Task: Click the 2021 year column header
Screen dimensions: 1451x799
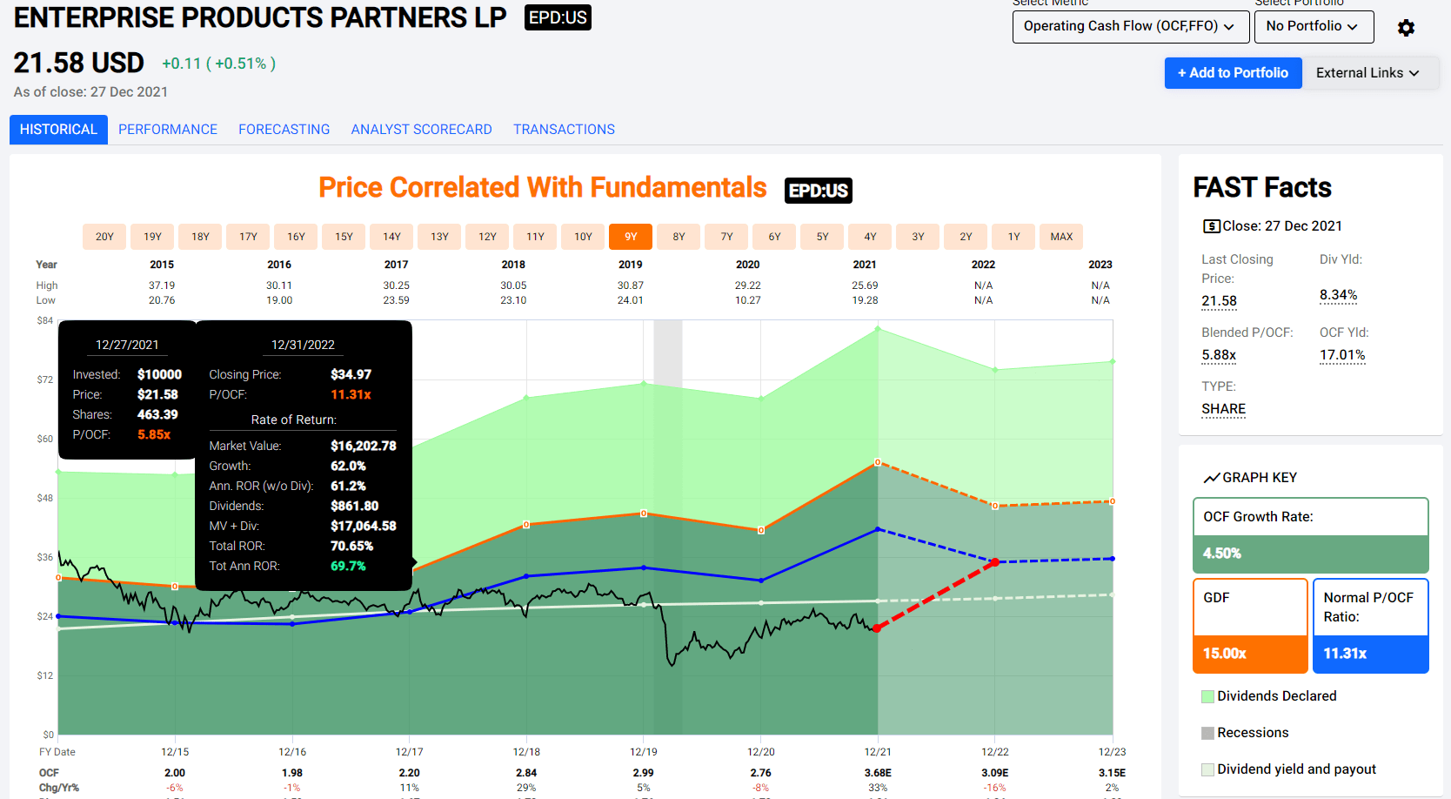Action: [x=865, y=265]
